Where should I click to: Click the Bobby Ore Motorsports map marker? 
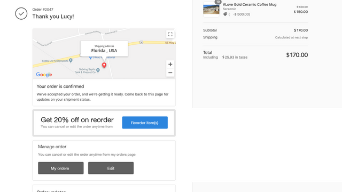coord(71,60)
